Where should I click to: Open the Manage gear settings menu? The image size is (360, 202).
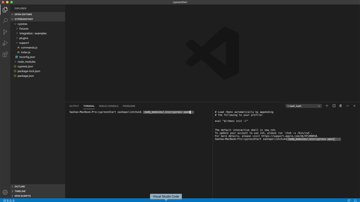click(x=5, y=192)
